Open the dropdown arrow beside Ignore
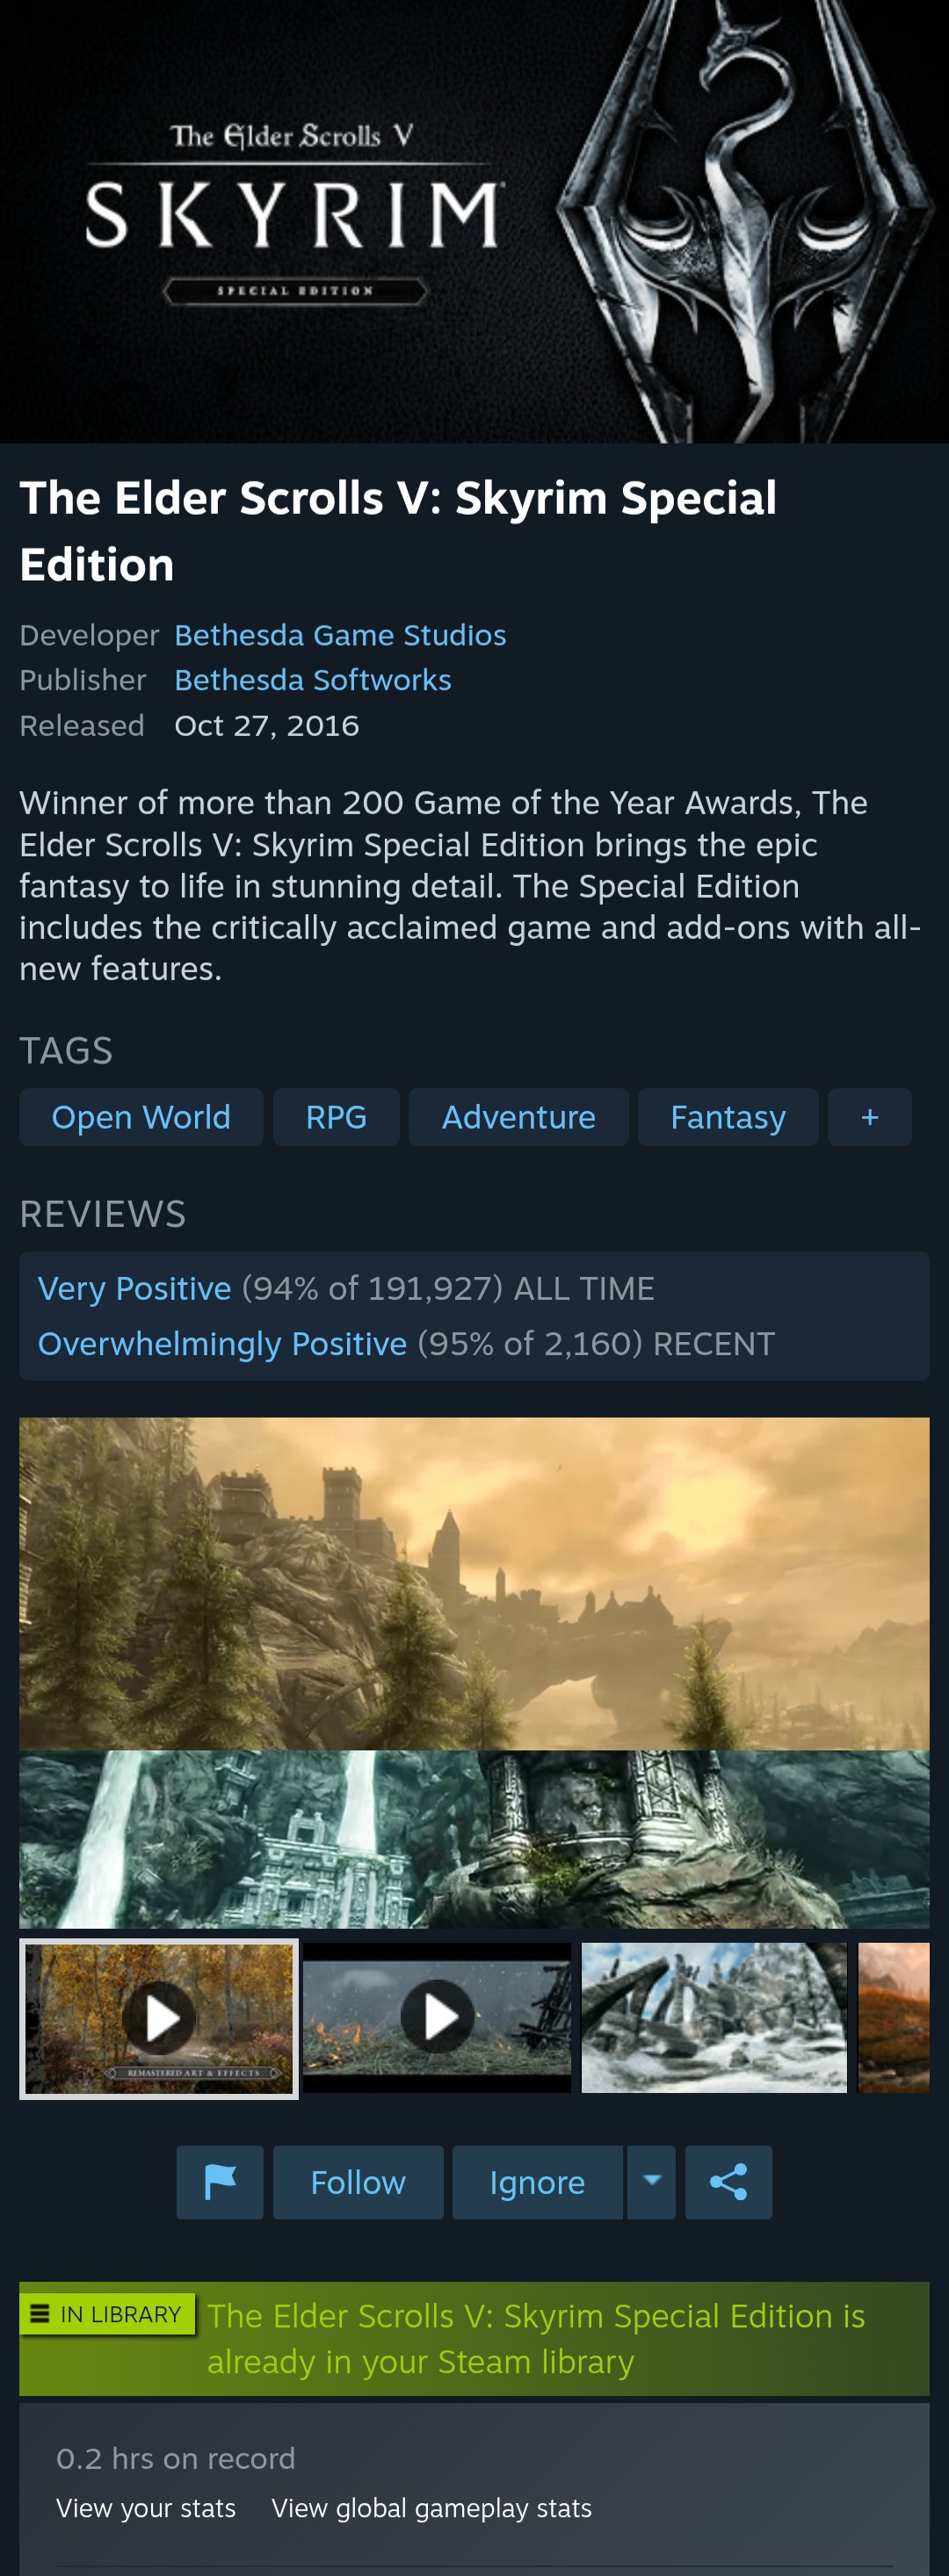 click(651, 2182)
